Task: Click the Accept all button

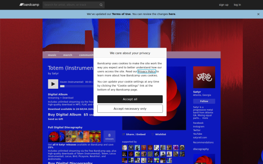Action: (130, 99)
